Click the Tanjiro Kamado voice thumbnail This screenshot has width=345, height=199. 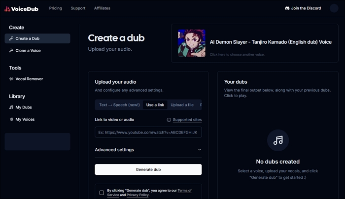click(x=192, y=43)
